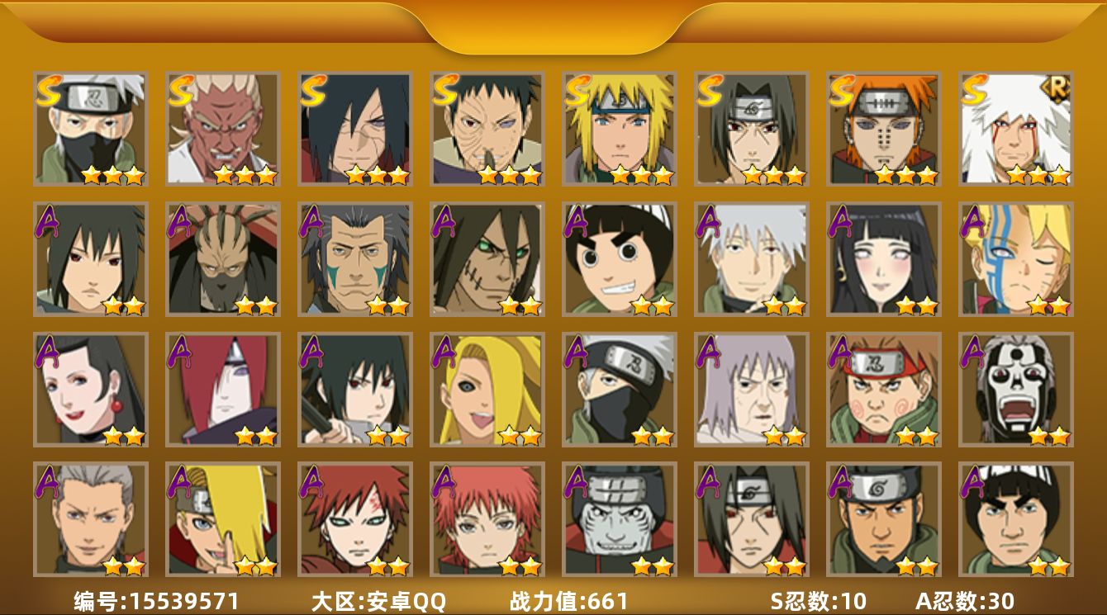1107x615 pixels.
Task: Click the blue shark-faced A-rank ninja portrait
Action: click(x=620, y=519)
